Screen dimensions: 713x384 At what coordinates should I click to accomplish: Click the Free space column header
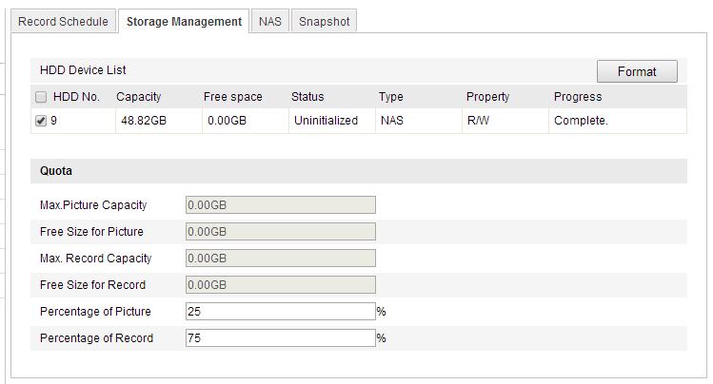(x=232, y=97)
